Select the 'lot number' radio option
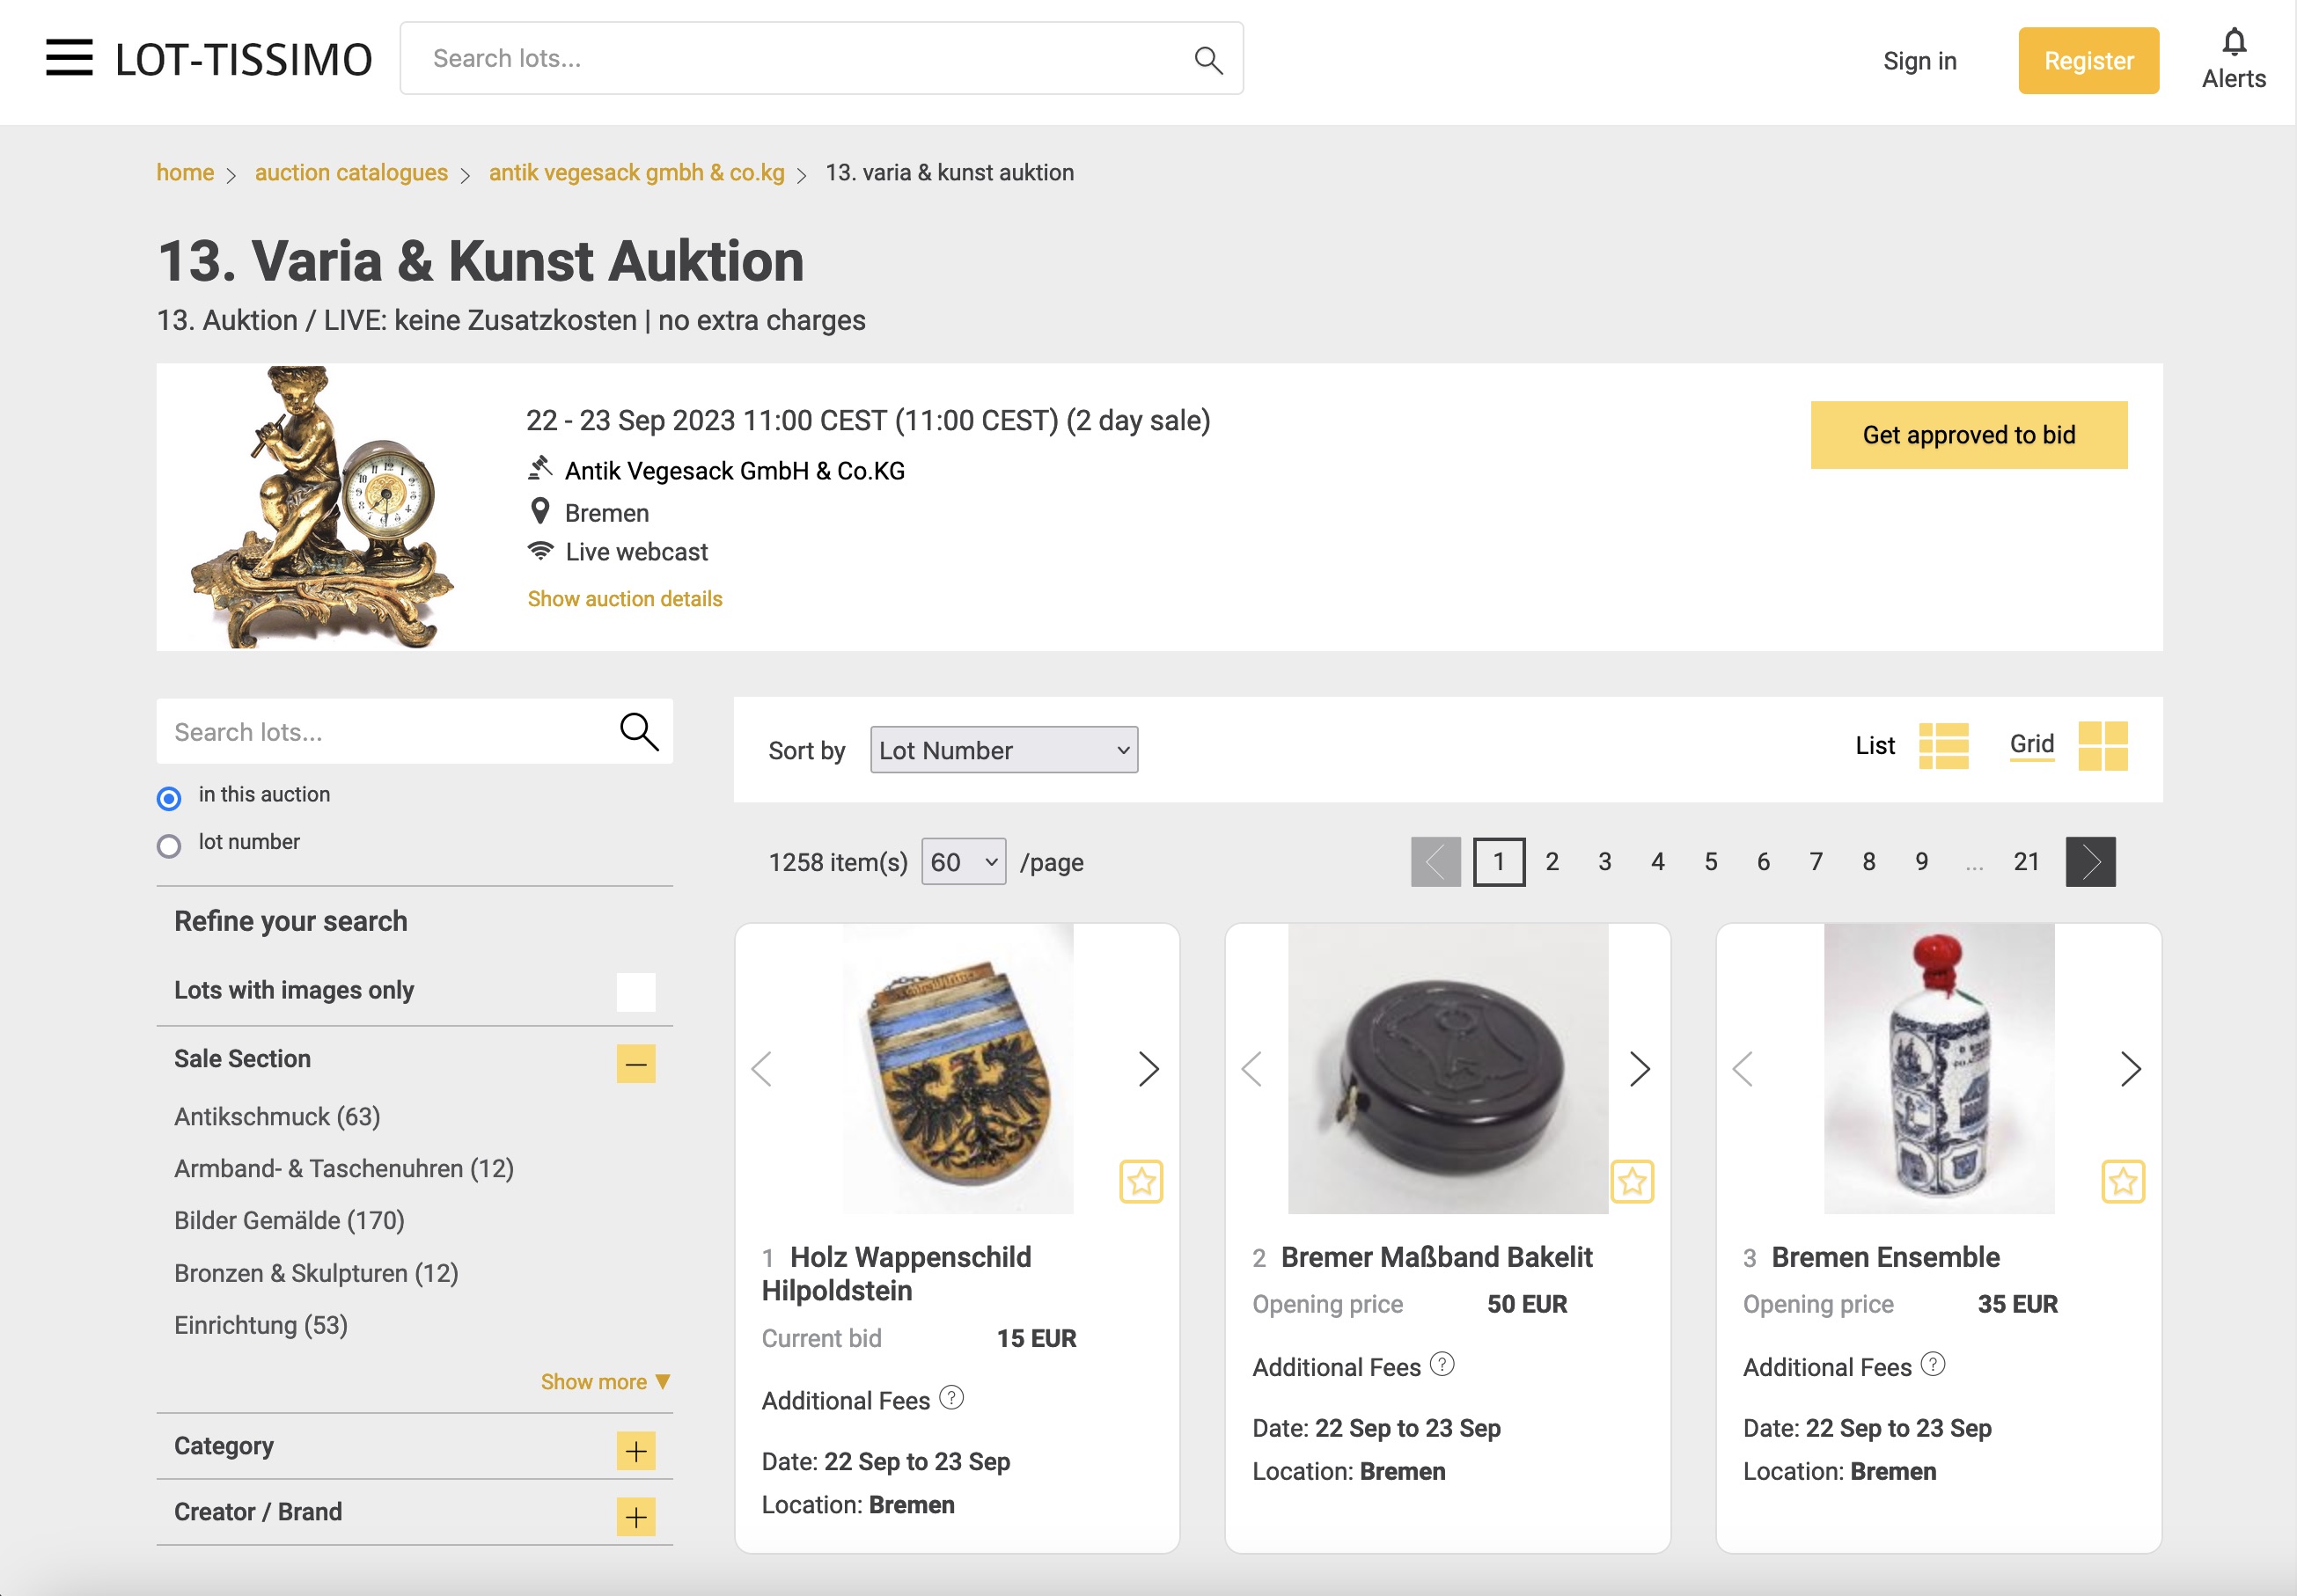2297x1596 pixels. [169, 845]
